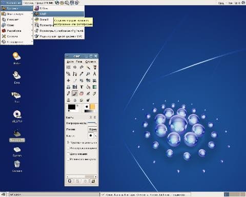246x197 pixels.
Task: Click the black foreground color swatch
Action: pos(72,107)
